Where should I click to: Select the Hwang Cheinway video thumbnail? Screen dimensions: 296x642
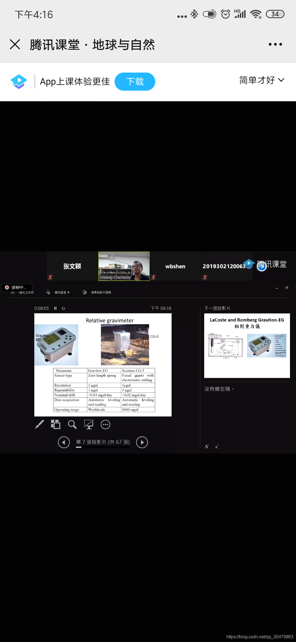(124, 266)
